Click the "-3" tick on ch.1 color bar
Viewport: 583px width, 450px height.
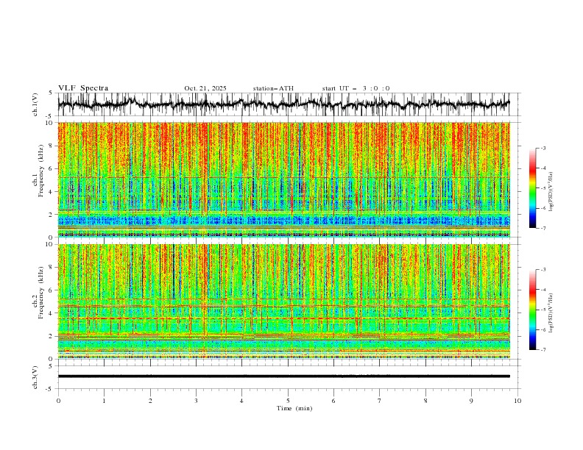point(543,148)
